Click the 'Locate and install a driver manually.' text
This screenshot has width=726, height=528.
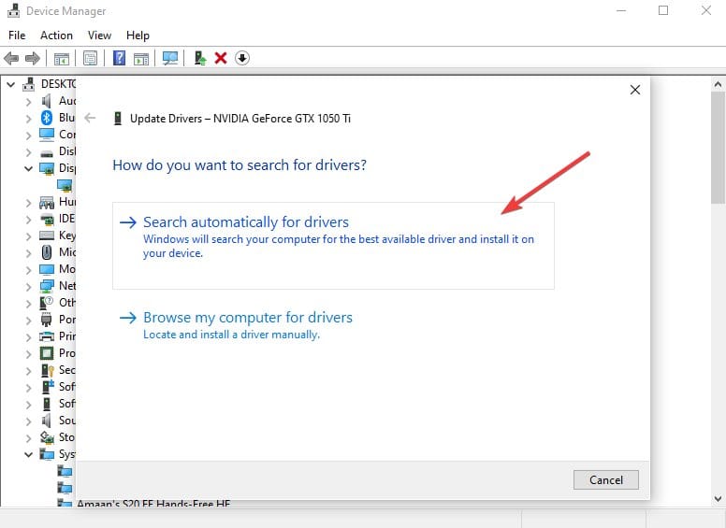click(231, 335)
